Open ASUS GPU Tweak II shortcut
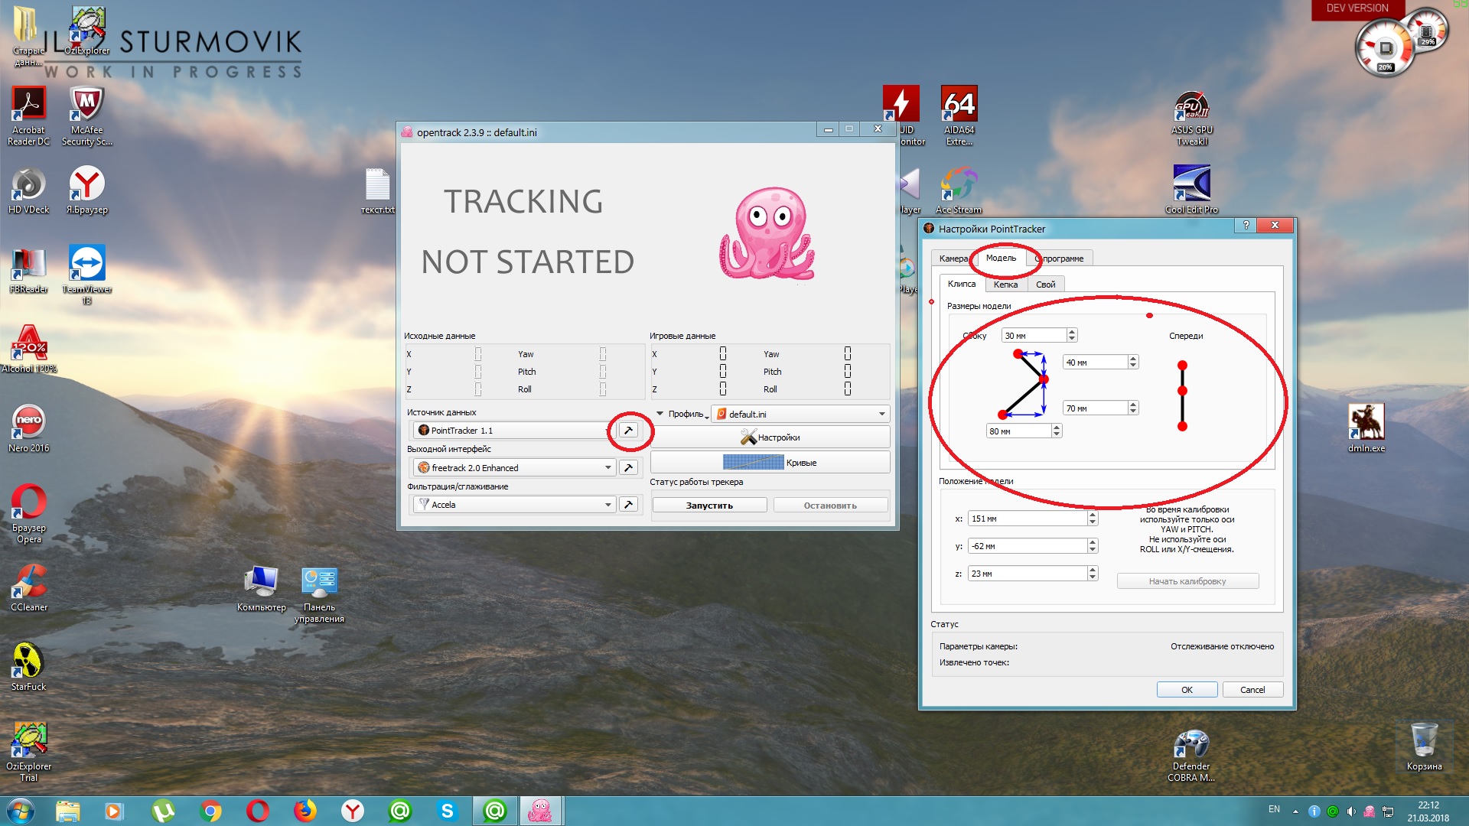Screen dimensions: 1469x826 point(1191,108)
